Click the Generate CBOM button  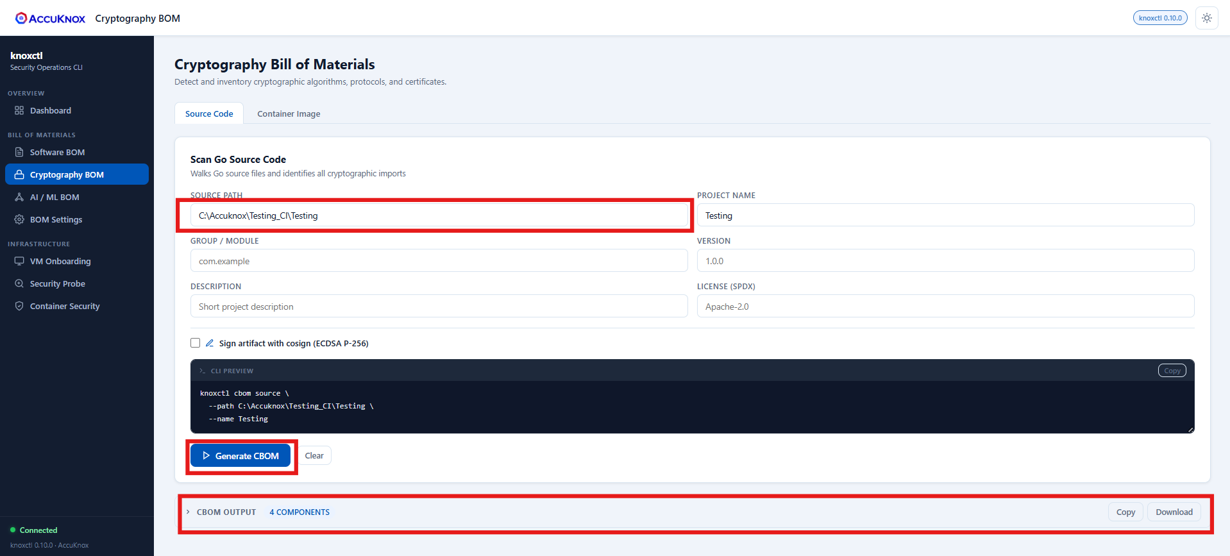(x=240, y=456)
